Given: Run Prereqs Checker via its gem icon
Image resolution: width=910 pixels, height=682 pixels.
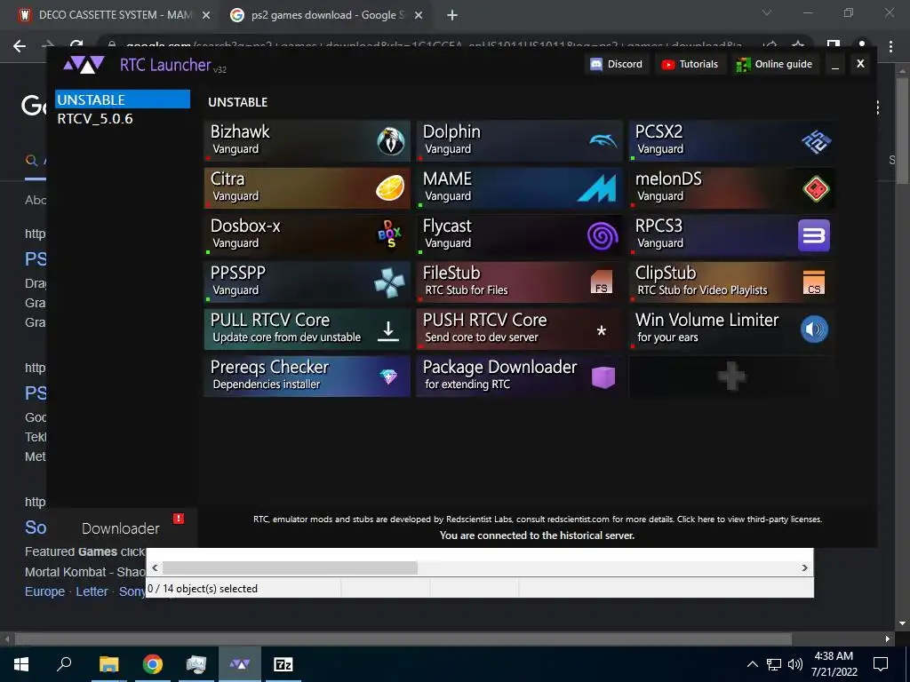Looking at the screenshot, I should coord(388,377).
